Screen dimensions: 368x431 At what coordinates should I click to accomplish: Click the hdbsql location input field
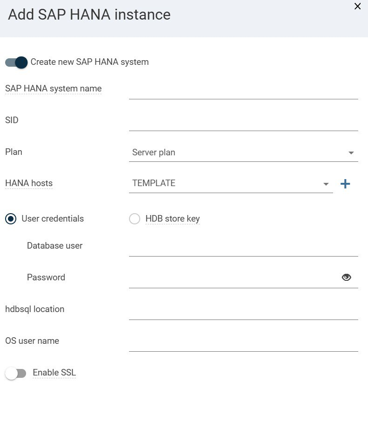click(x=244, y=312)
